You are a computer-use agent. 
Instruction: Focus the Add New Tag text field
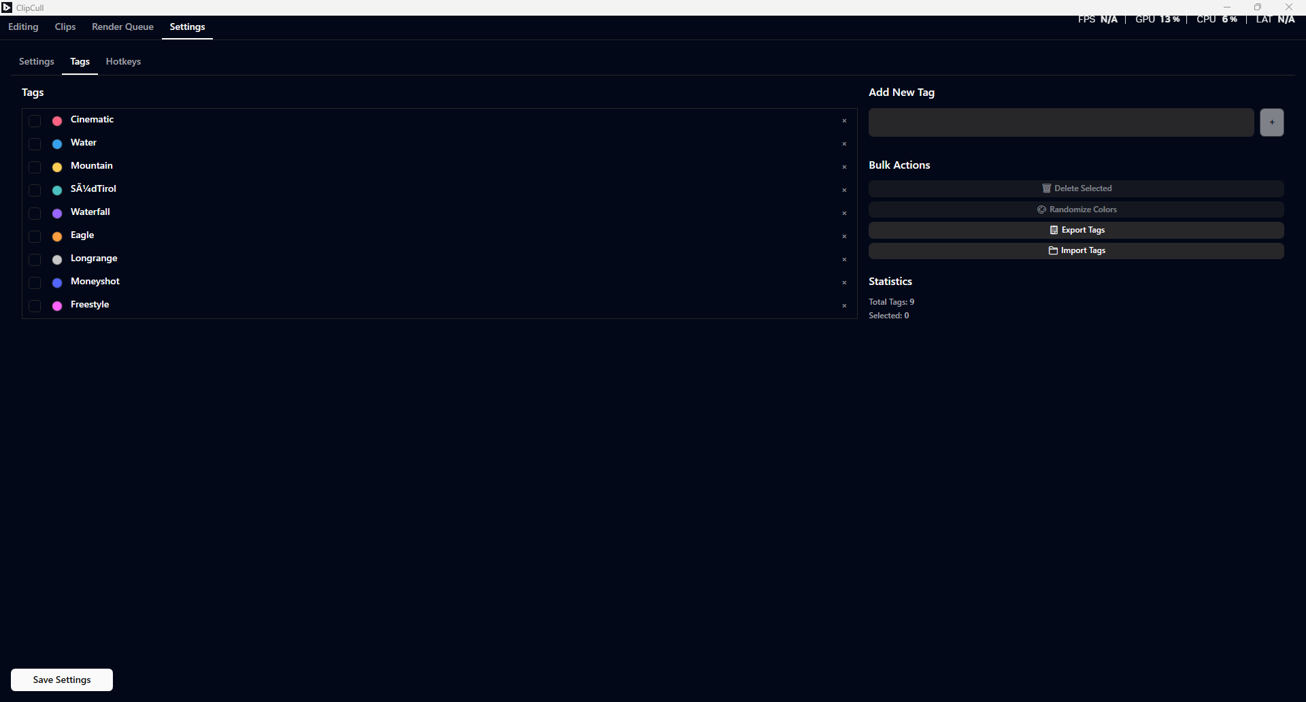(x=1060, y=122)
